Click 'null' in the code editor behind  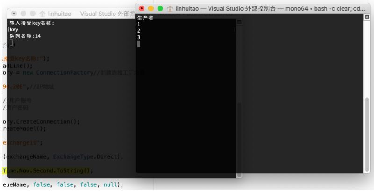click(110, 184)
